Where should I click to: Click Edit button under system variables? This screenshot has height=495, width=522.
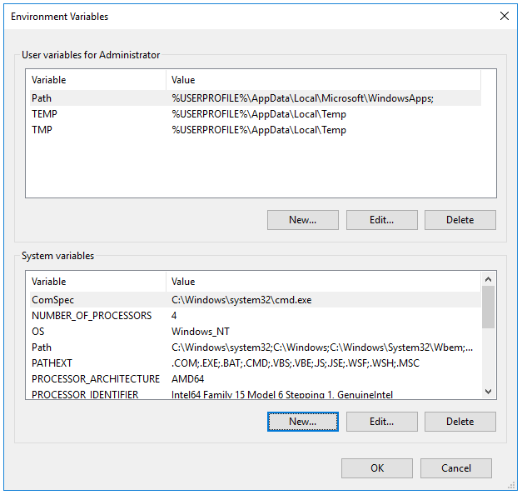click(x=382, y=422)
